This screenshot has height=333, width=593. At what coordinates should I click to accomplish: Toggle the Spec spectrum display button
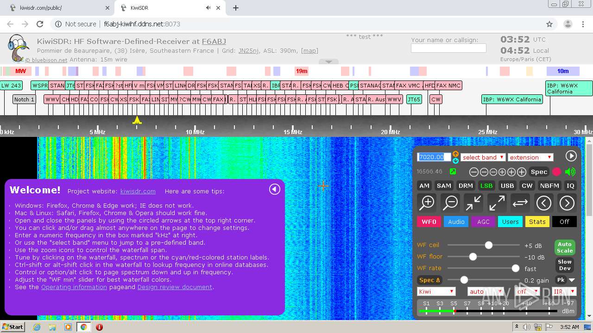click(x=539, y=172)
